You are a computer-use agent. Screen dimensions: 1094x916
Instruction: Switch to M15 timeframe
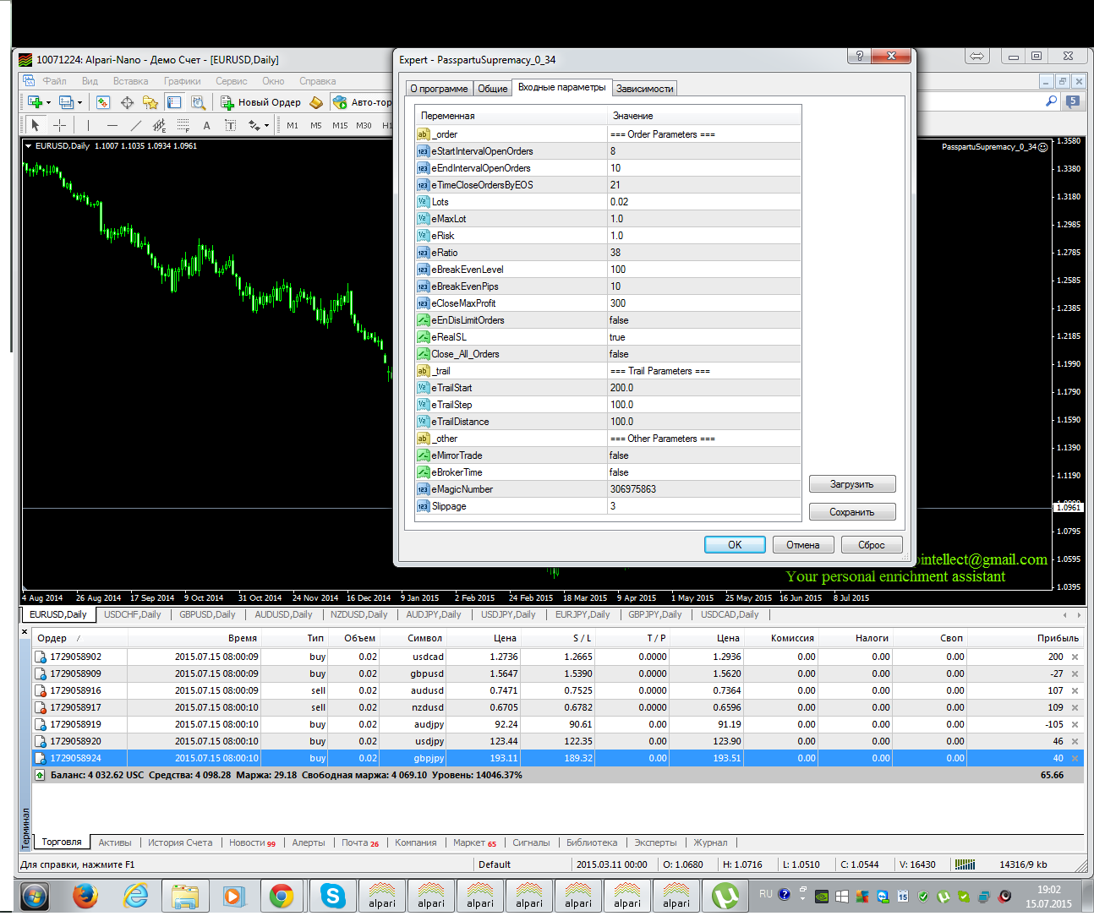click(340, 125)
